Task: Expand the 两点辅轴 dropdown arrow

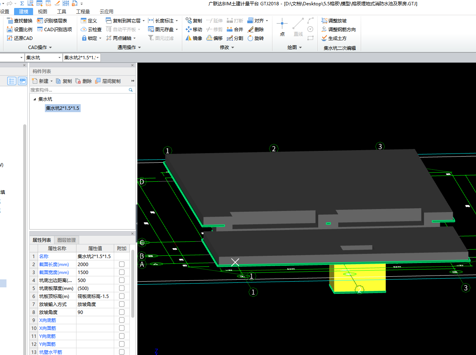Action: click(134, 38)
